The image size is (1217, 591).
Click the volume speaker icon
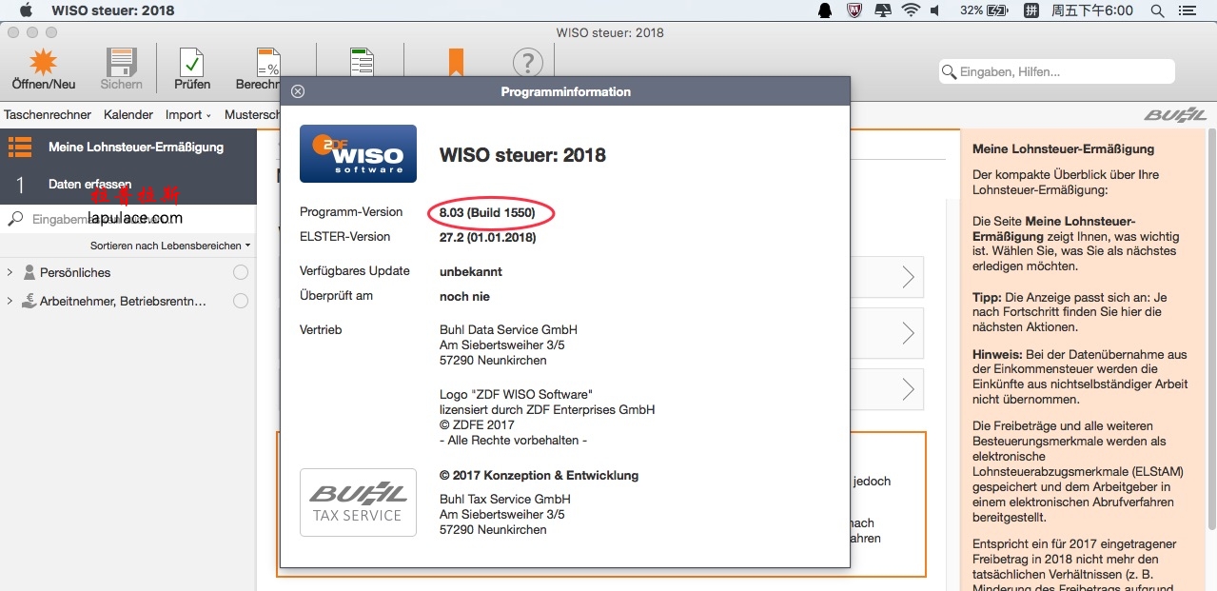tap(934, 10)
